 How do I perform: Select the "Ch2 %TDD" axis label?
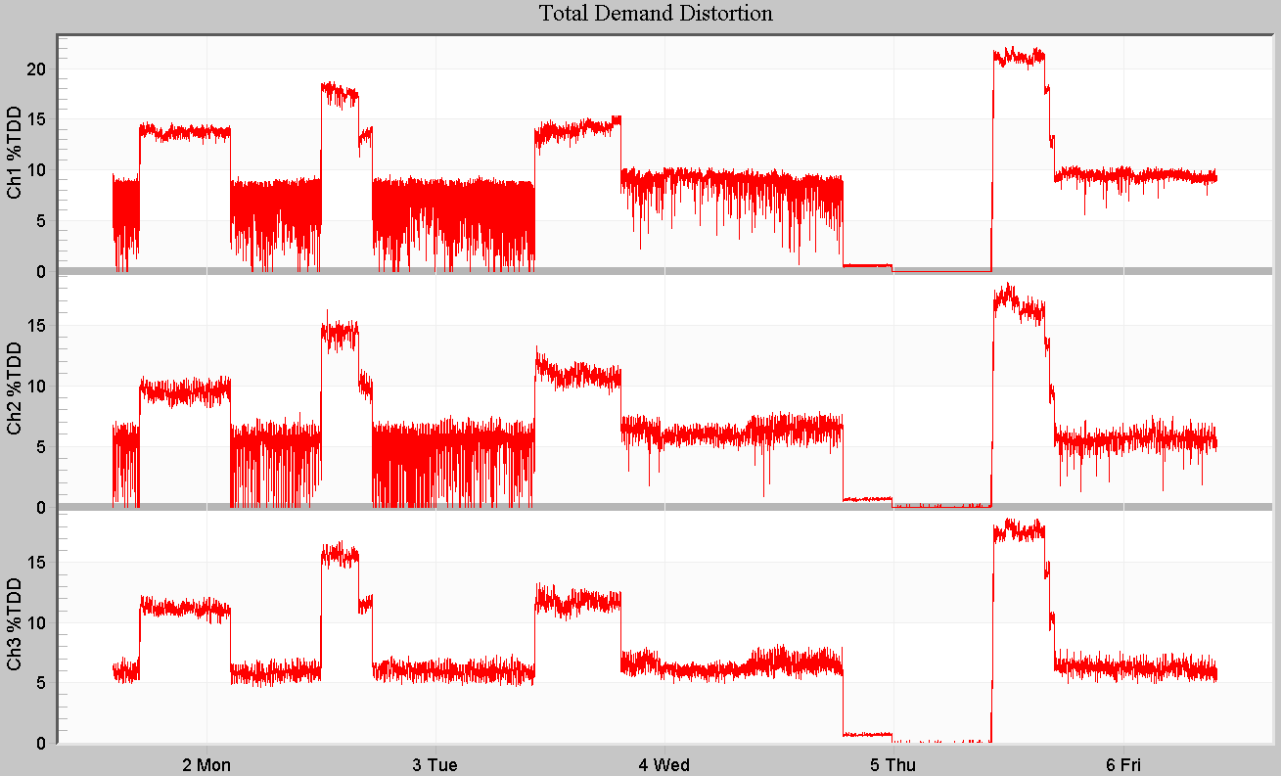point(14,389)
